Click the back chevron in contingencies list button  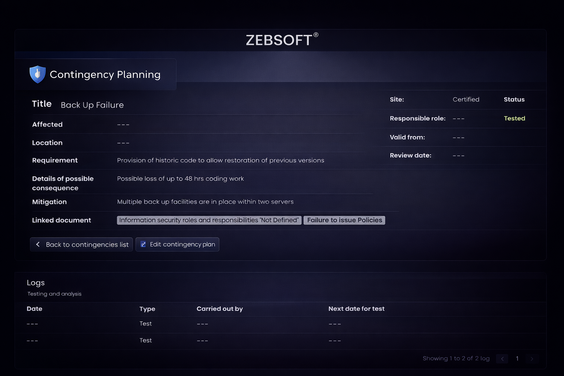[x=38, y=244]
